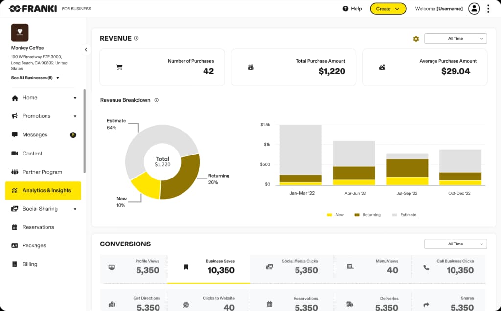The image size is (501, 311).
Task: Select the highlighted Analytics & Insights item
Action: [43, 191]
